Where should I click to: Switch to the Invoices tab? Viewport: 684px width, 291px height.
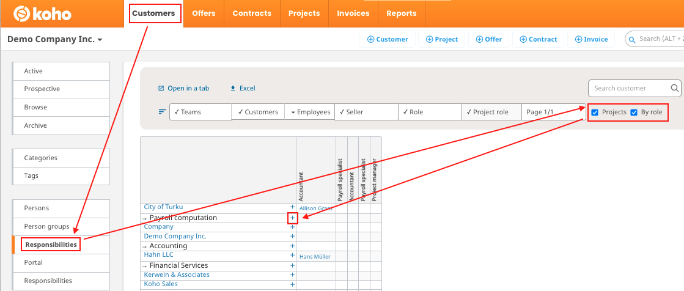(353, 13)
